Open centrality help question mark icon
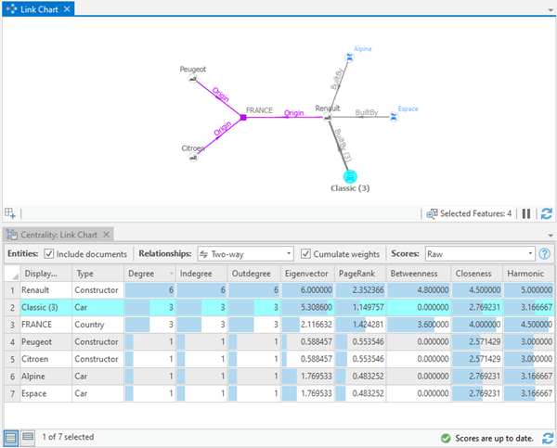Screen dimensions: 557x448 click(x=545, y=253)
